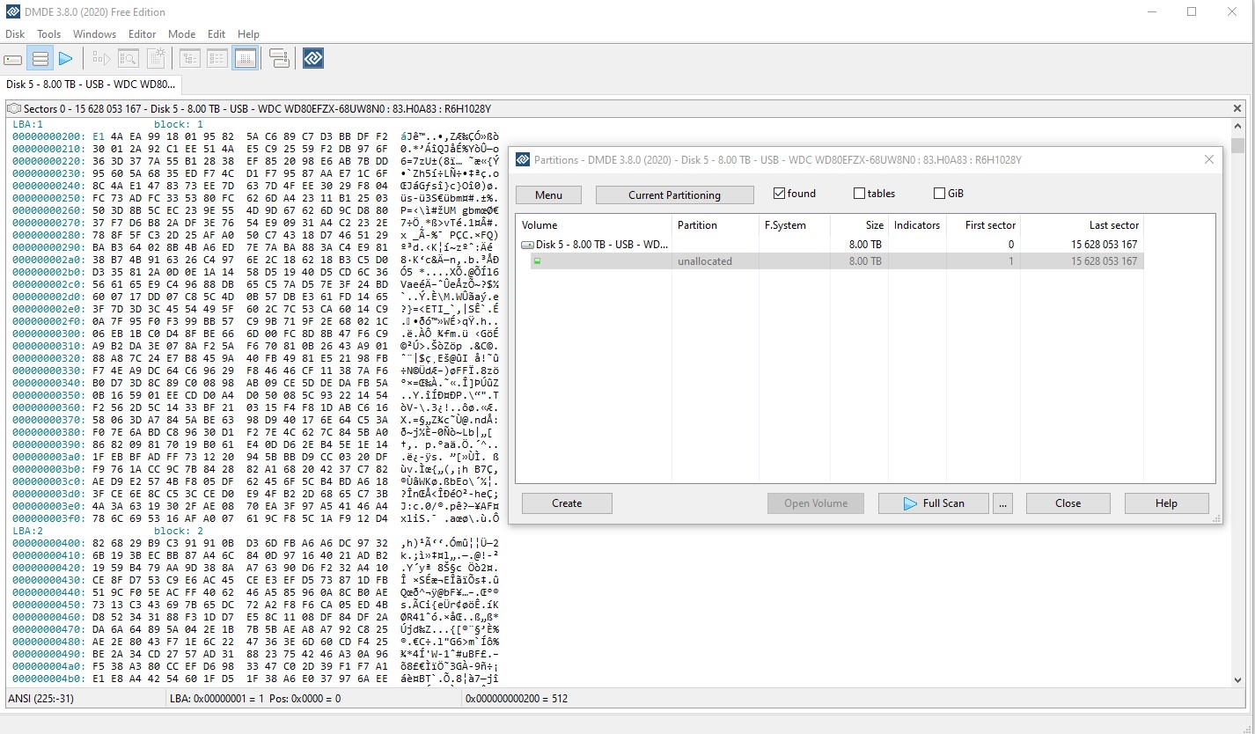The height and width of the screenshot is (734, 1255).
Task: Switch to tree view toolbar icon
Action: [190, 59]
